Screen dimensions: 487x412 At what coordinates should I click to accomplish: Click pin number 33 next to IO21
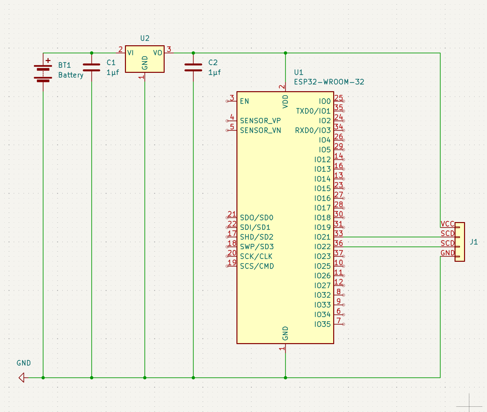(x=338, y=233)
